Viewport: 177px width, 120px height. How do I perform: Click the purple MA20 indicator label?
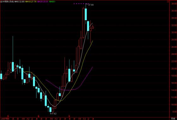[x=43, y=2]
